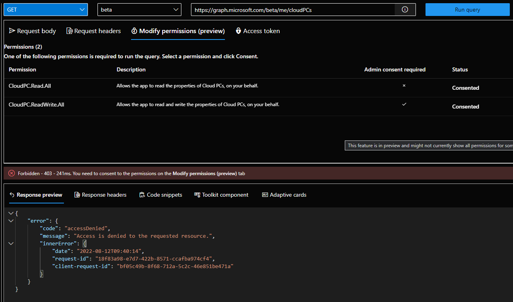Click the Request headers document icon
The width and height of the screenshot is (513, 302).
pyautogui.click(x=70, y=31)
